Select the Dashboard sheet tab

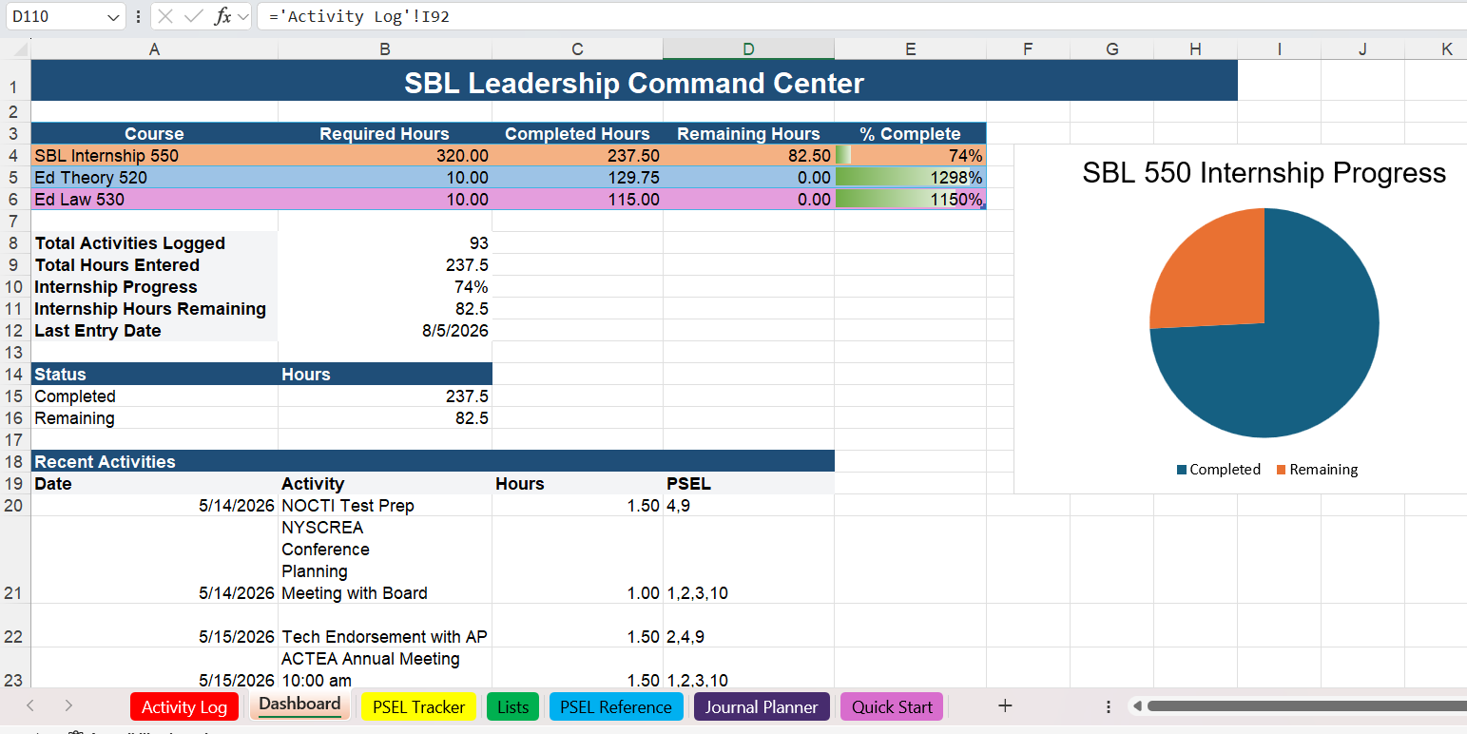tap(299, 705)
